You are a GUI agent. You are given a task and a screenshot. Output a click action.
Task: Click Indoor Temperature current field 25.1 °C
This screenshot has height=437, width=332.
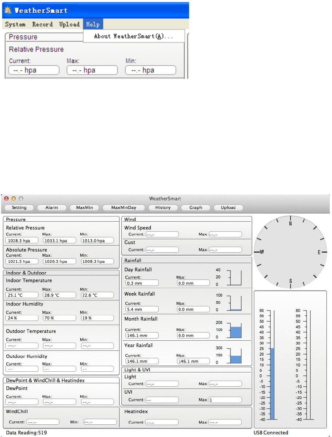pos(22,295)
